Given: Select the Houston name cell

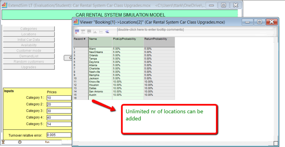Looking at the screenshot, I should tap(100, 85).
